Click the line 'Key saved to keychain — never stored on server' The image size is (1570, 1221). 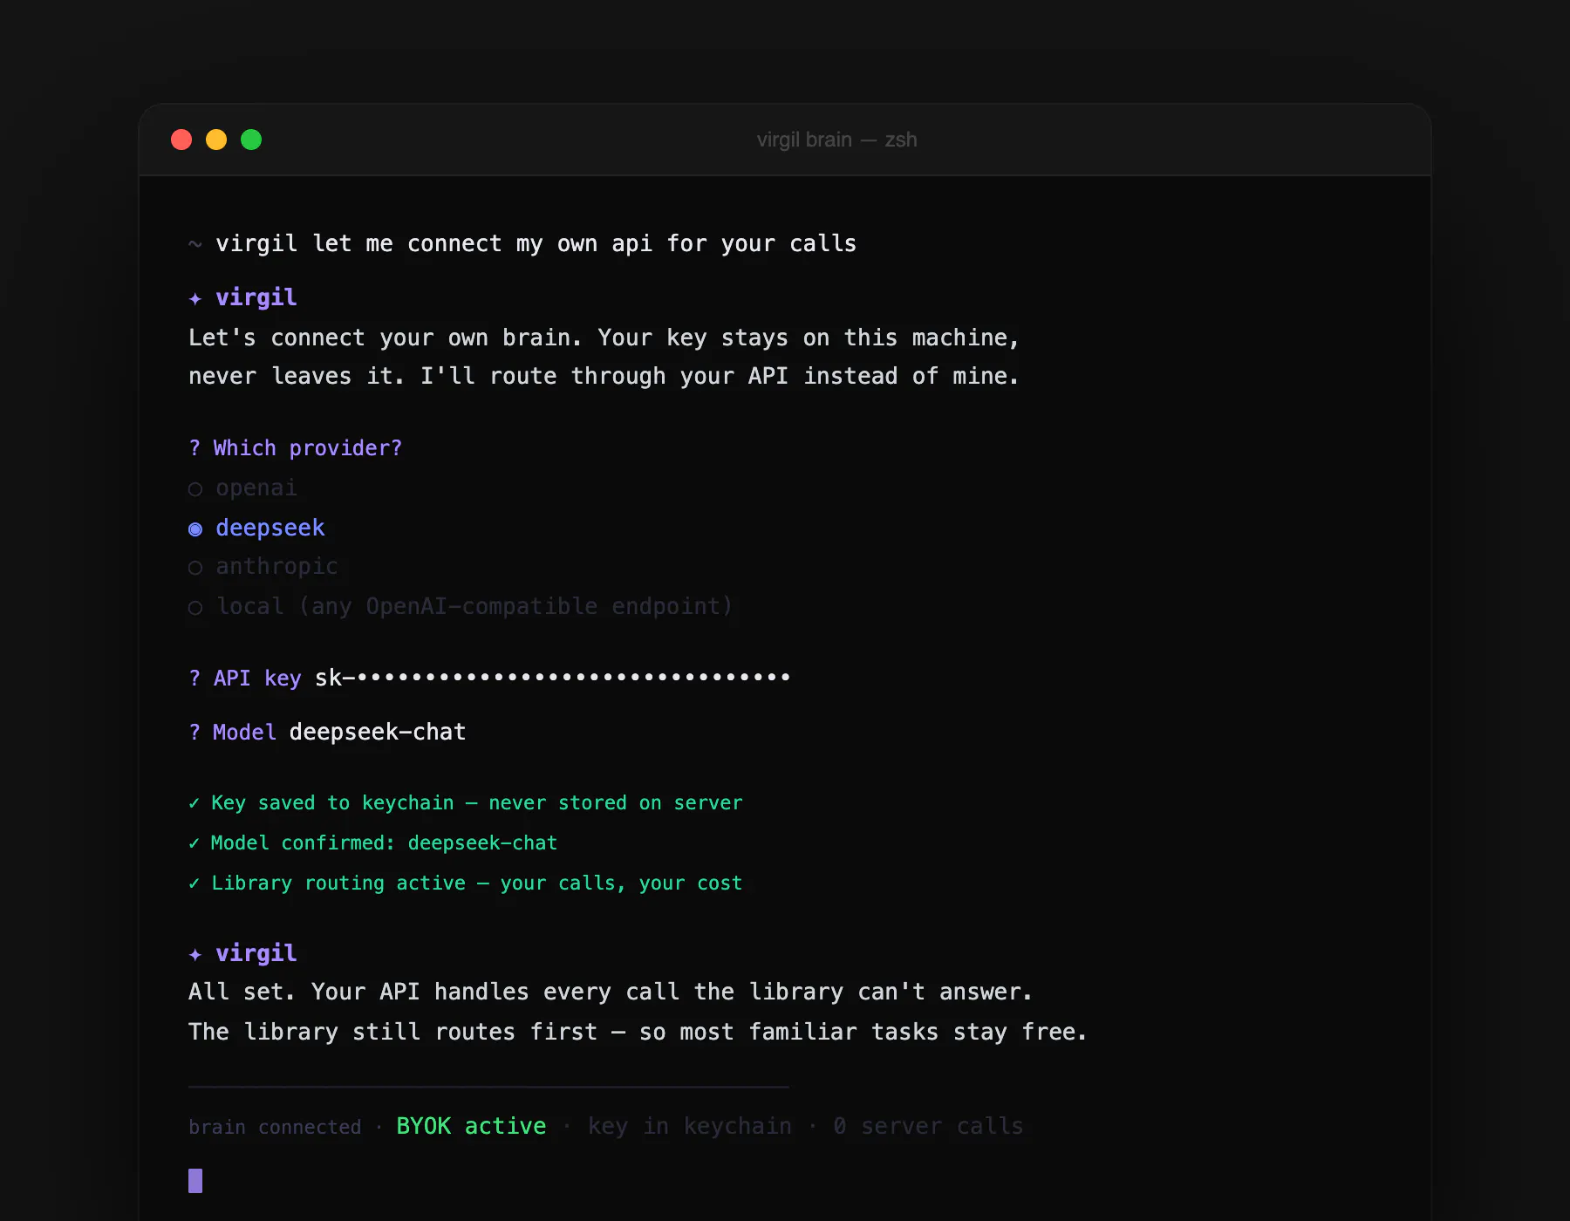coord(476,803)
